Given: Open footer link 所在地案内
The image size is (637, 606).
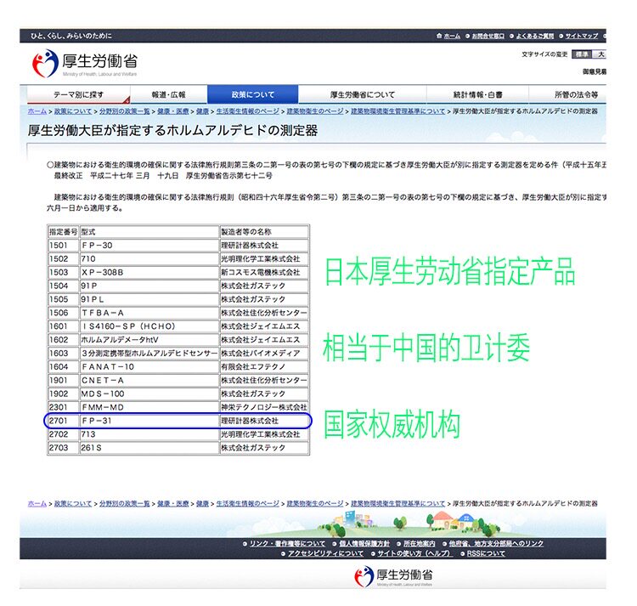Looking at the screenshot, I should pyautogui.click(x=420, y=544).
